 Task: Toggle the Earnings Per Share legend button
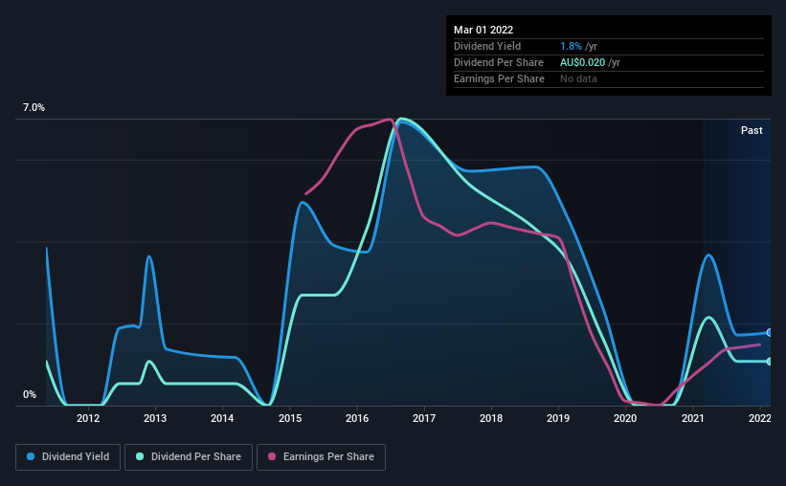tap(321, 457)
